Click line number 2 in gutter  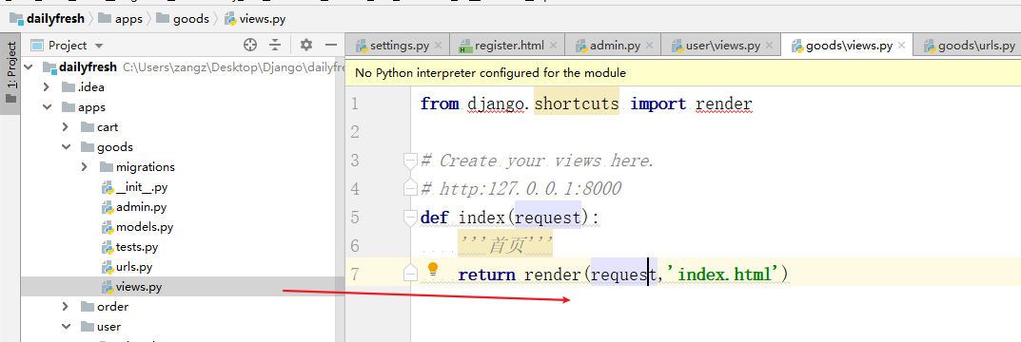(354, 132)
